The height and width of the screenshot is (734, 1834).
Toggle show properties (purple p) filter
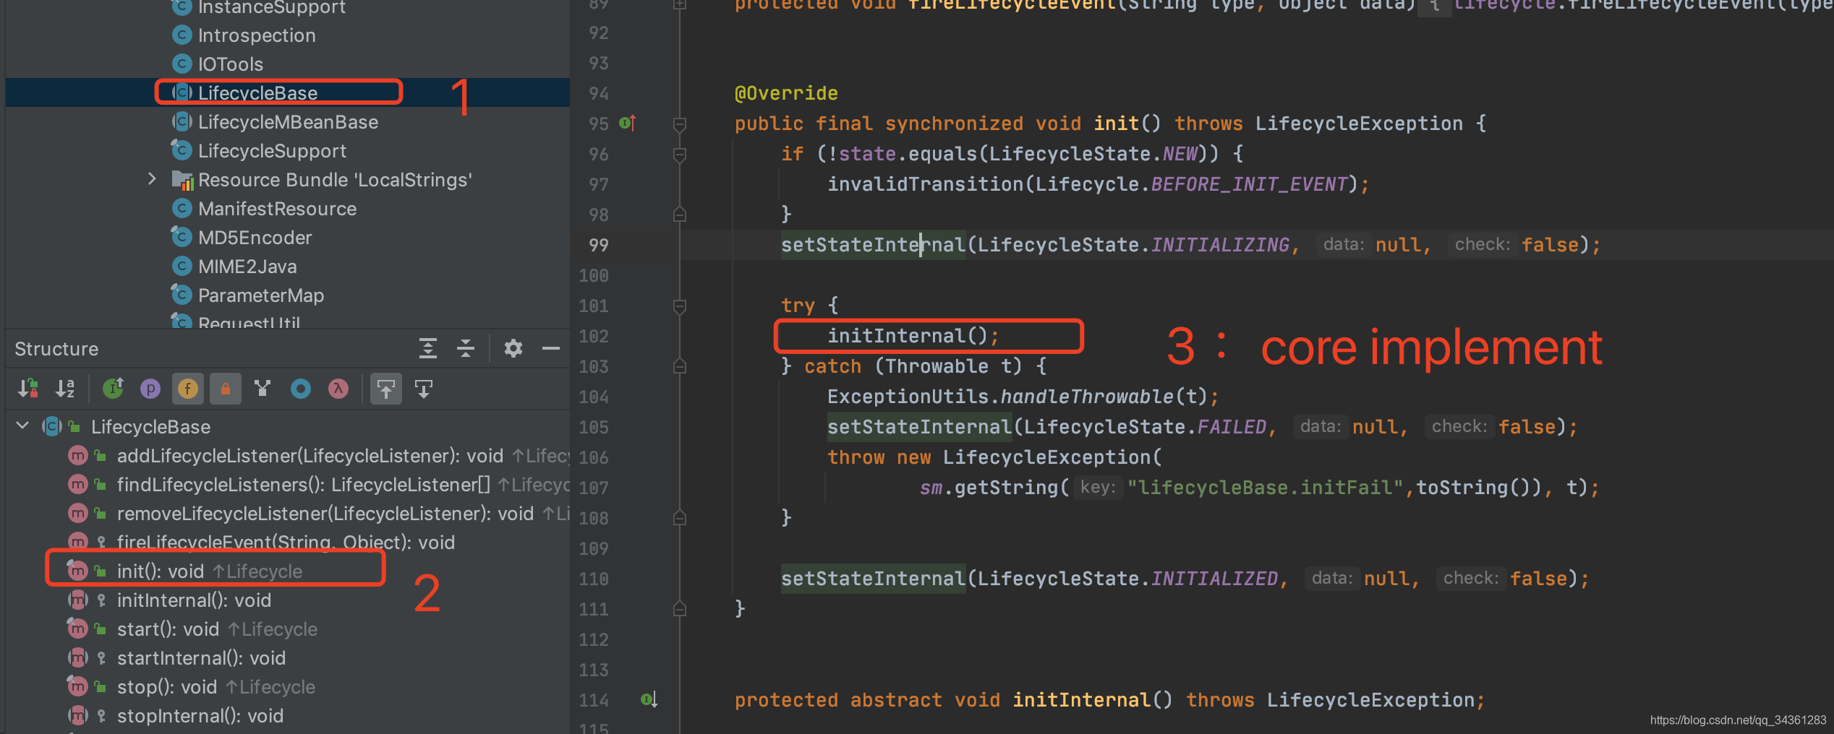tap(150, 389)
